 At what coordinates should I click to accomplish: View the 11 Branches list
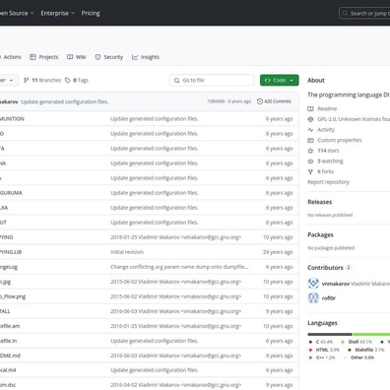pyautogui.click(x=42, y=80)
